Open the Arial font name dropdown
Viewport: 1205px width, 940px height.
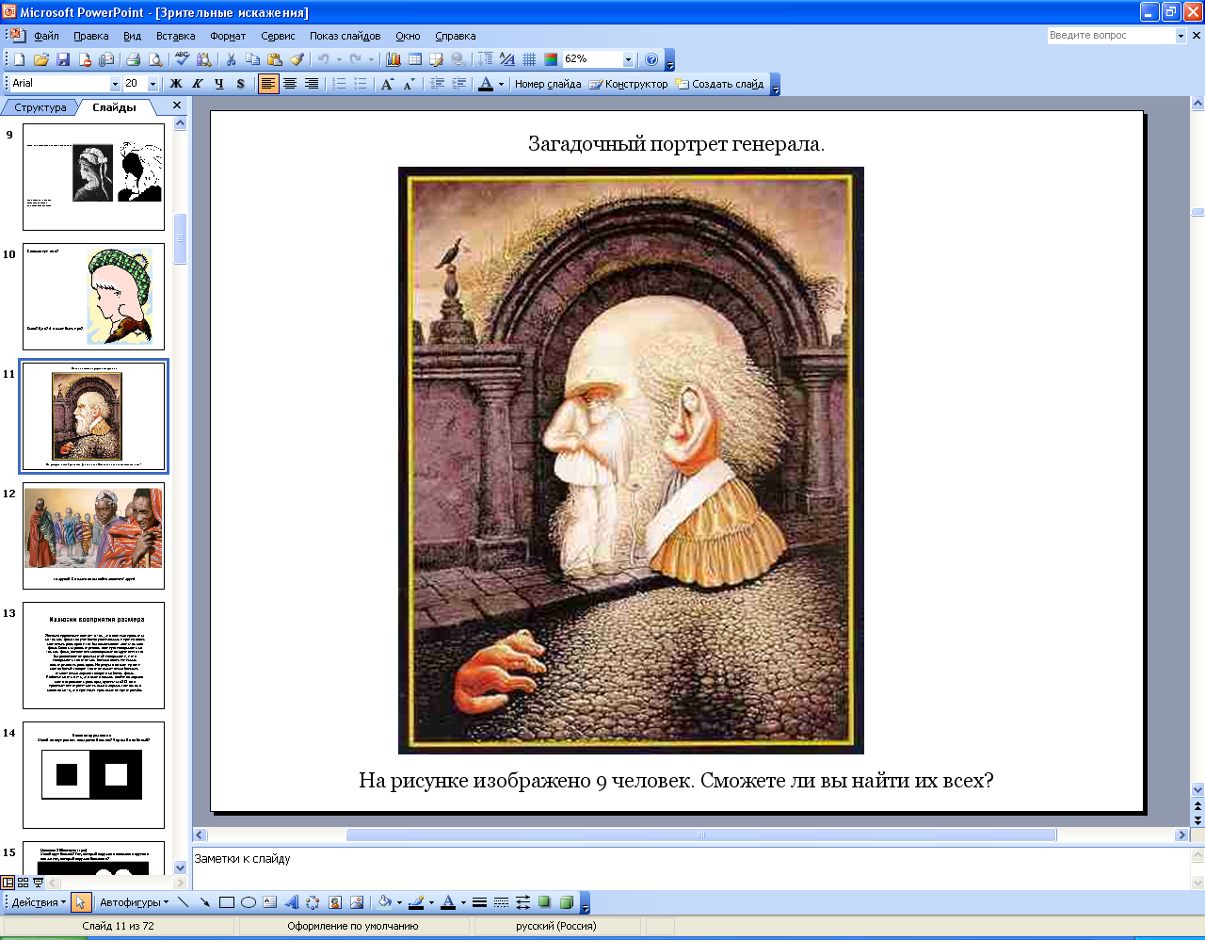(x=115, y=84)
